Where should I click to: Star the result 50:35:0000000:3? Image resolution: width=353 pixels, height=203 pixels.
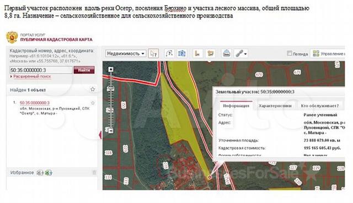pos(93,103)
